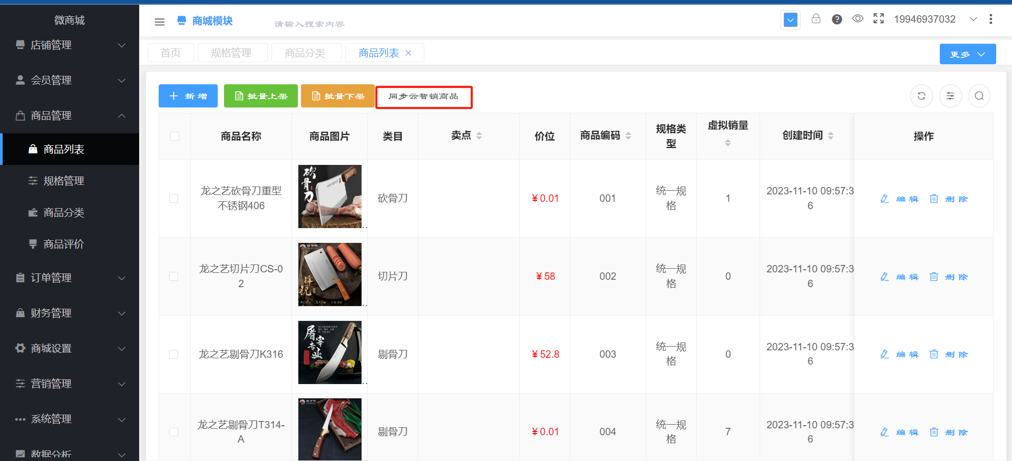The image size is (1012, 461).
Task: Expand 系统管理 in the sidebar
Action: [x=70, y=419]
